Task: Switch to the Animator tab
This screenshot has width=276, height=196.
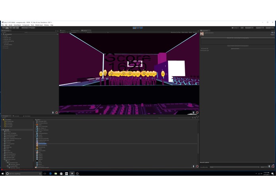Action: [x=27, y=116]
